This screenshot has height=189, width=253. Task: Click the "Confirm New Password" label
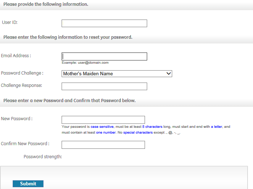[24, 144]
